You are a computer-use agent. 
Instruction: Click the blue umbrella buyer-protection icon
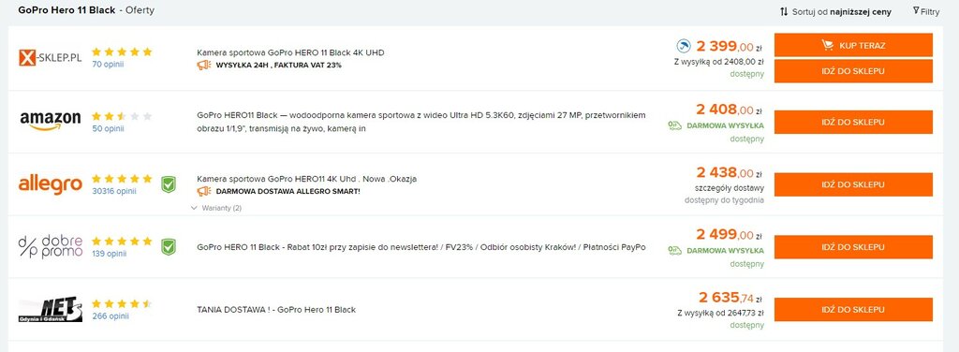coord(683,46)
